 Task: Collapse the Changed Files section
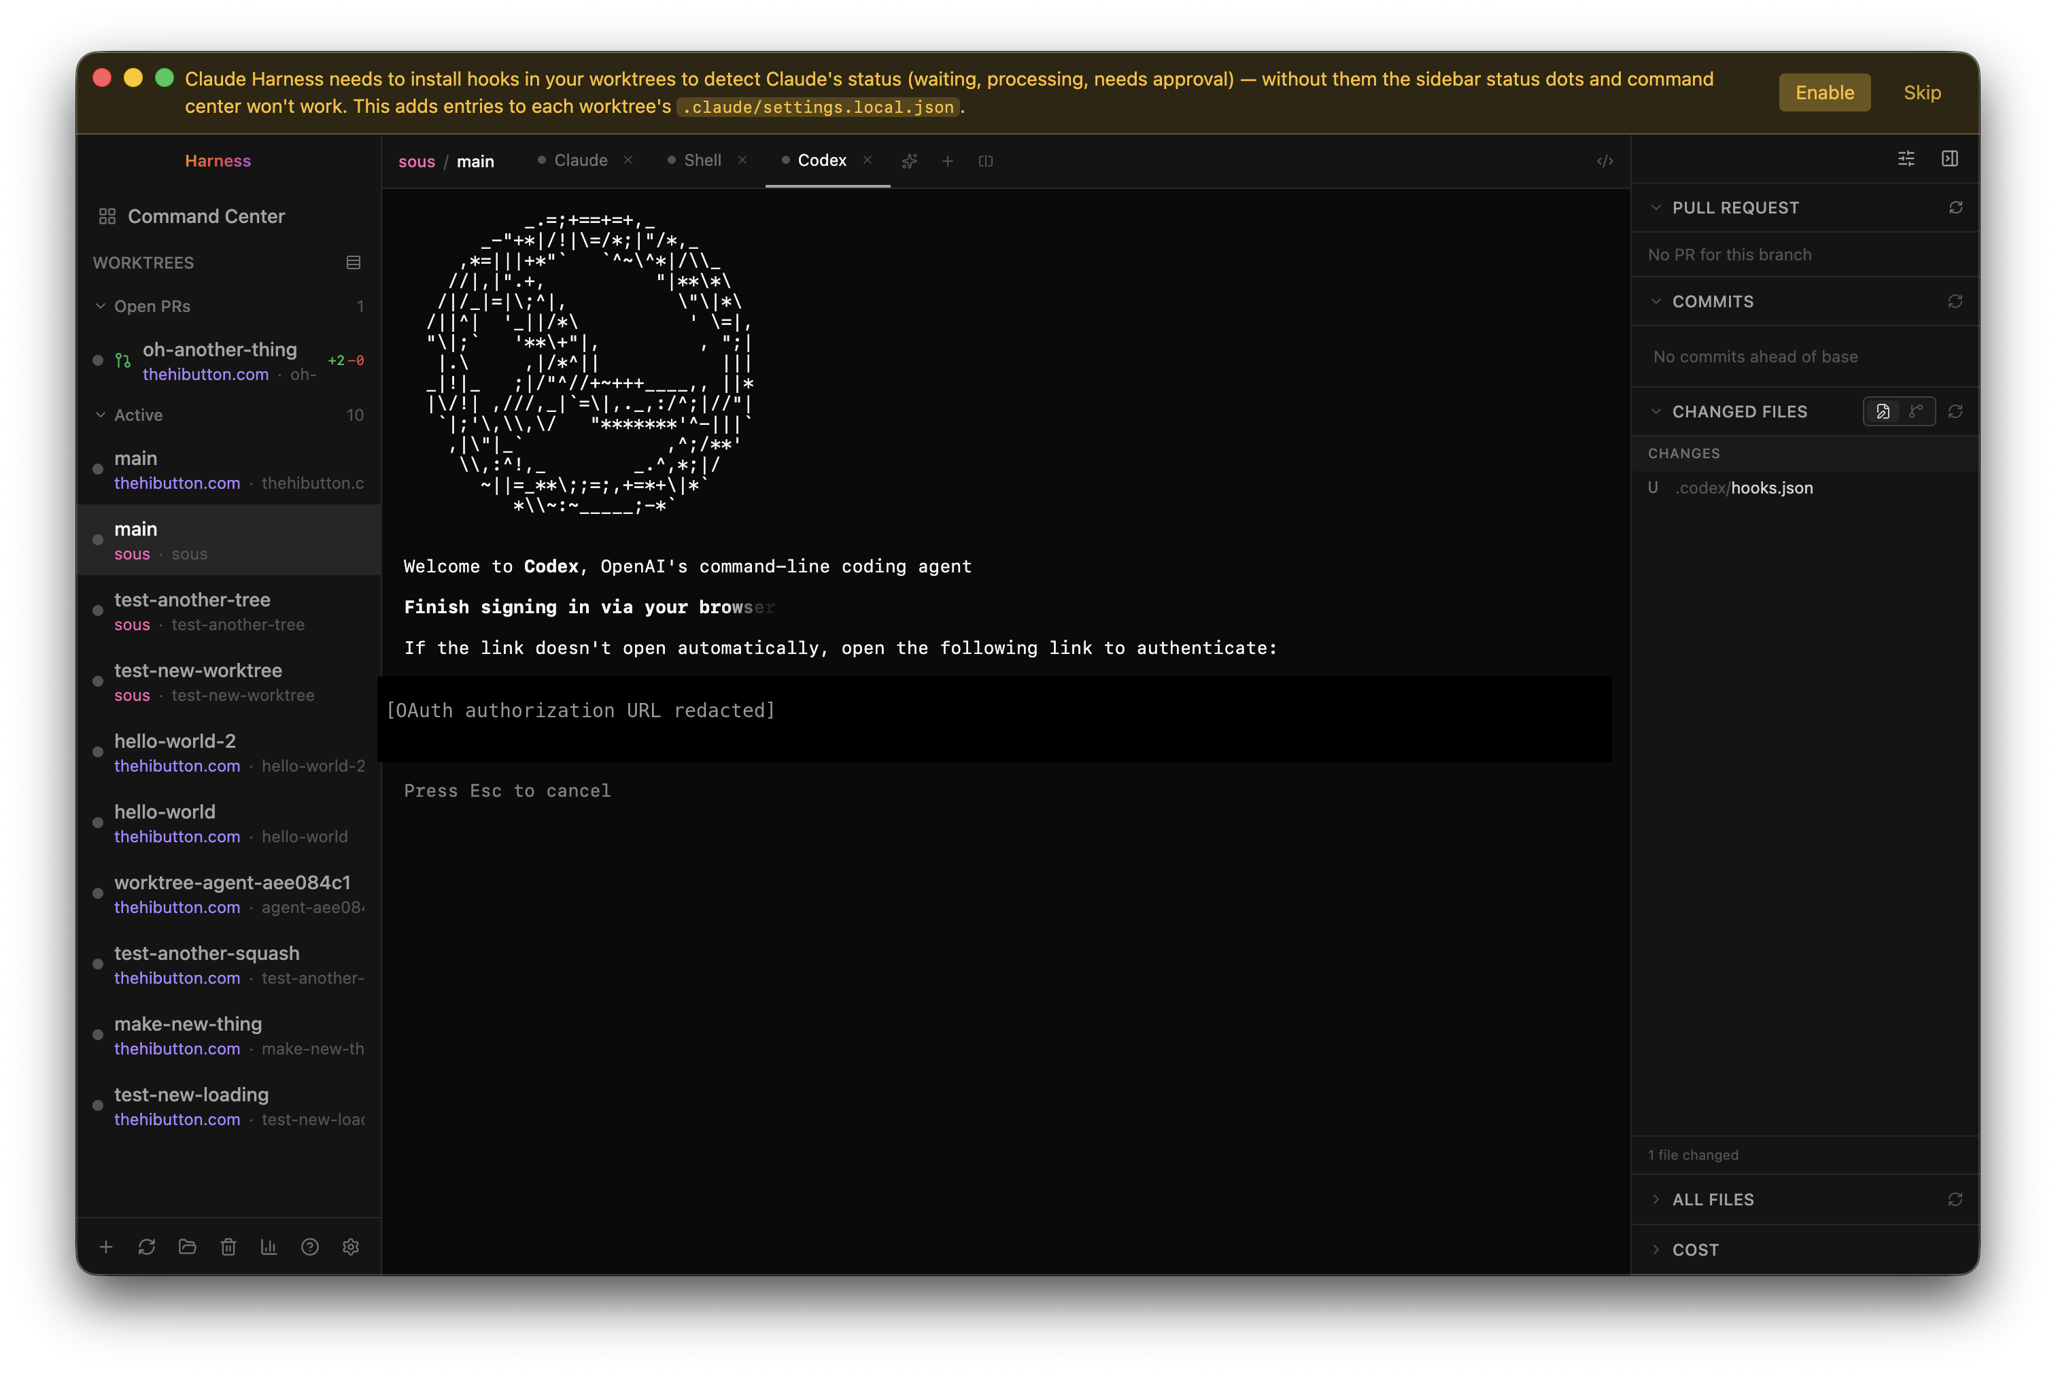(1656, 411)
